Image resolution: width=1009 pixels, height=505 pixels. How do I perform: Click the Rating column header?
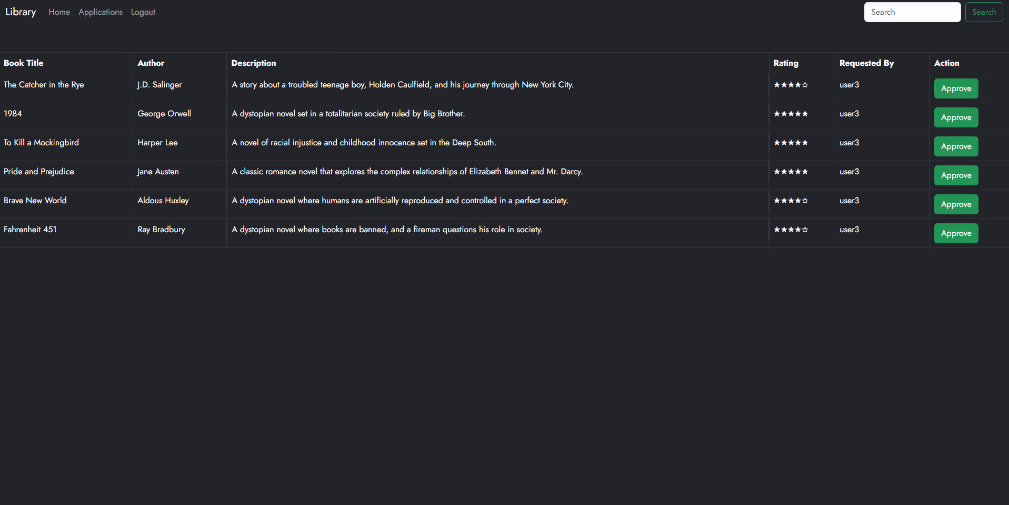[x=785, y=63]
